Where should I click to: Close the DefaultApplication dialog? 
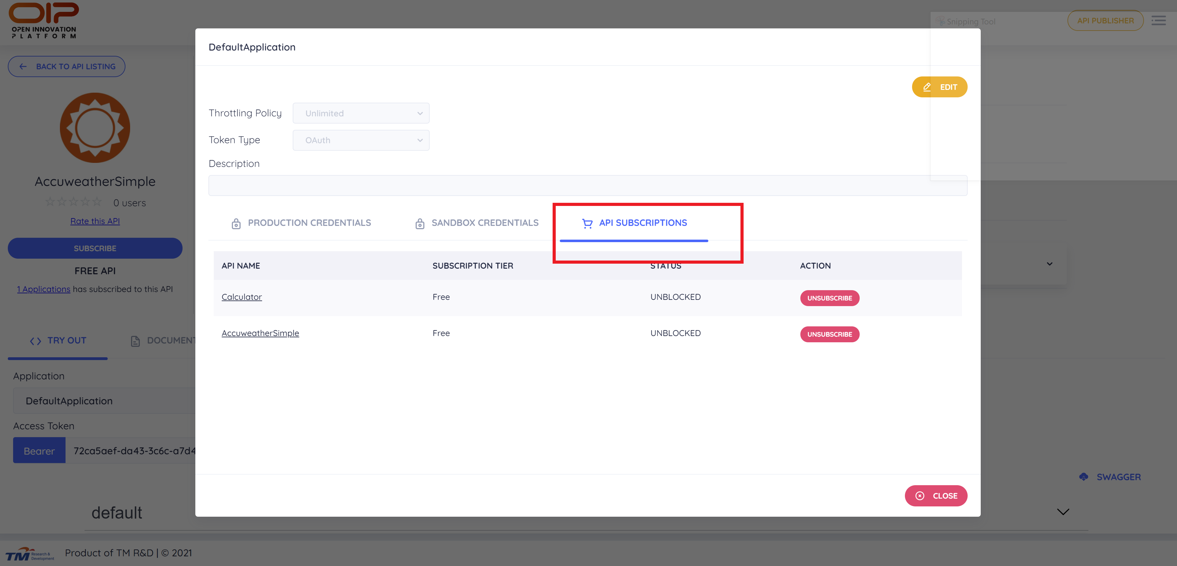pos(936,496)
